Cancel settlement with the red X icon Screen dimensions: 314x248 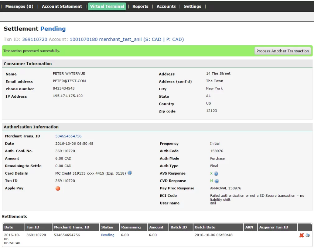301,235
